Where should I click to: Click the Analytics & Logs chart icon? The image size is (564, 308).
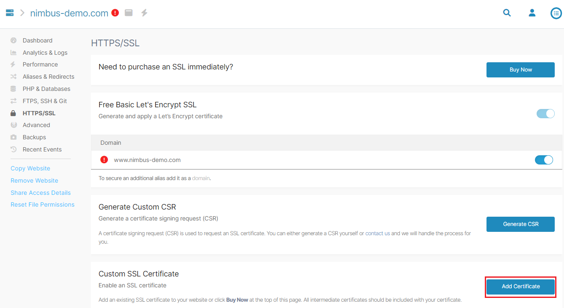coord(13,53)
